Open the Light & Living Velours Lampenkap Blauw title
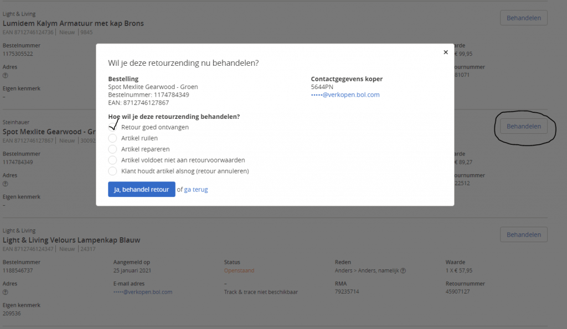Image resolution: width=567 pixels, height=329 pixels. point(71,241)
